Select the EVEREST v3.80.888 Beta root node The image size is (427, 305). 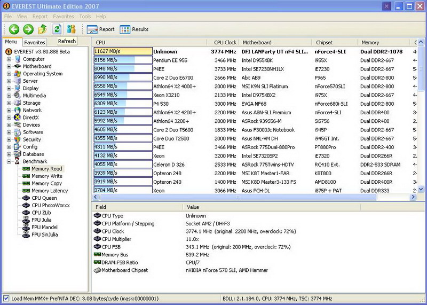(x=38, y=51)
